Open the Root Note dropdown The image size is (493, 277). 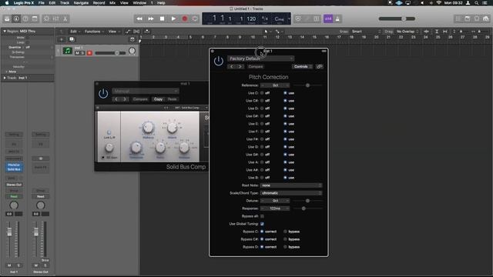291,185
